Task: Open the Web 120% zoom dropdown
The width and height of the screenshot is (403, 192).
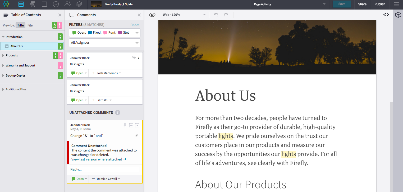Action: click(x=184, y=15)
